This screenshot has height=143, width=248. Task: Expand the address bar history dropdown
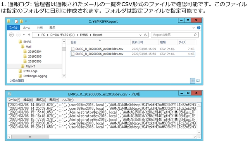140,35
